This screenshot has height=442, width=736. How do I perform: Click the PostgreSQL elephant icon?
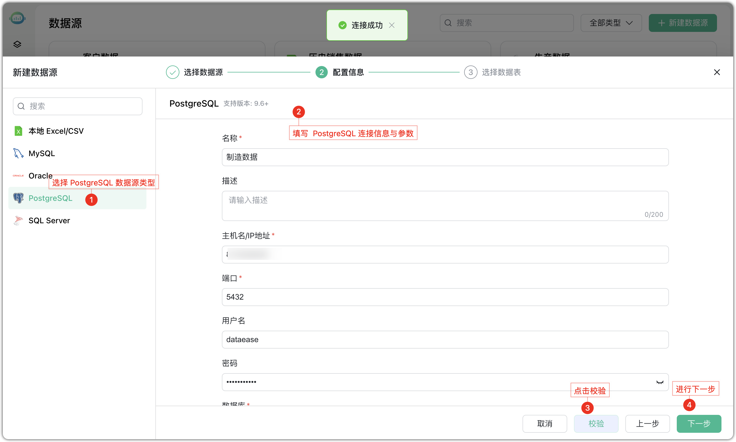click(18, 198)
